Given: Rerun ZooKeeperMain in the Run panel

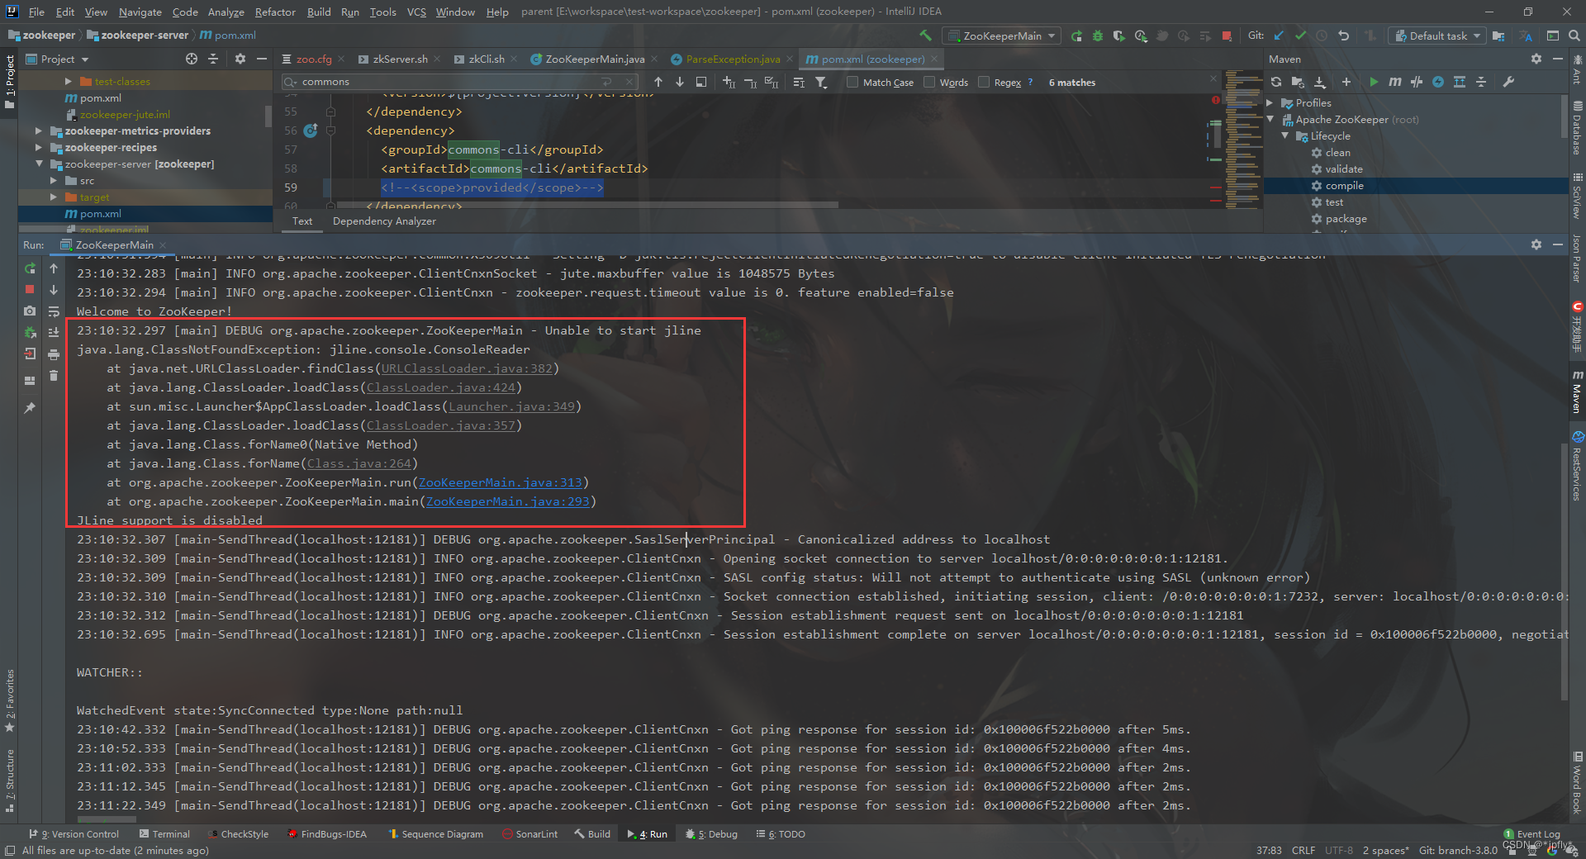Looking at the screenshot, I should point(30,268).
